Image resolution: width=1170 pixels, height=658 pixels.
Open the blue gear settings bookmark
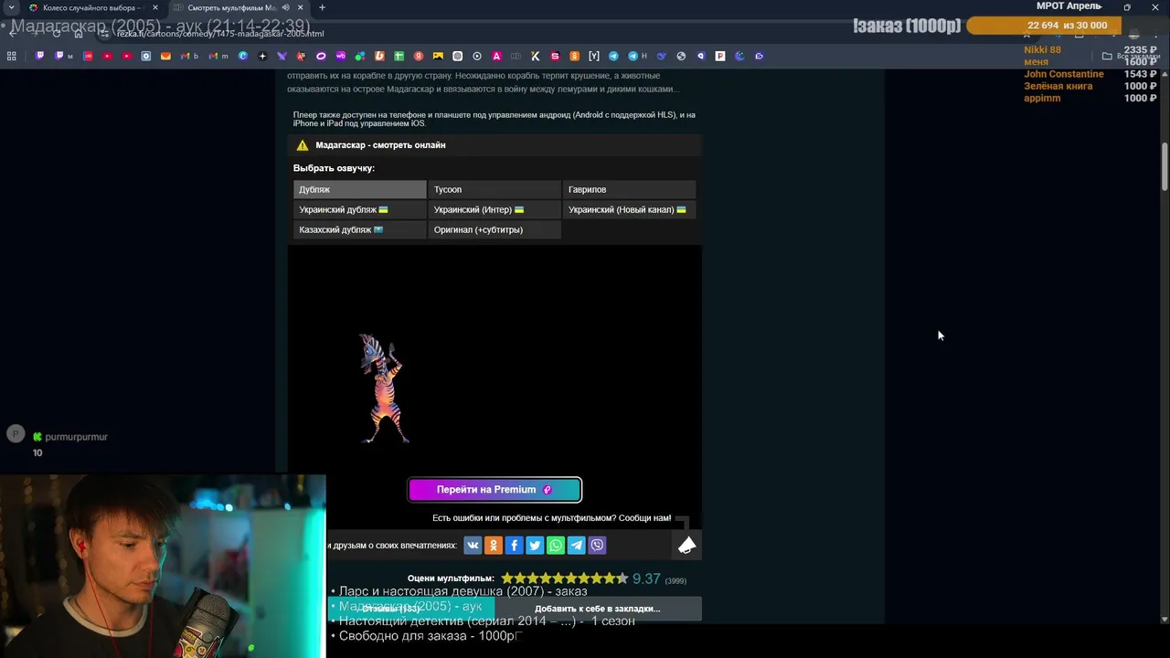[146, 56]
